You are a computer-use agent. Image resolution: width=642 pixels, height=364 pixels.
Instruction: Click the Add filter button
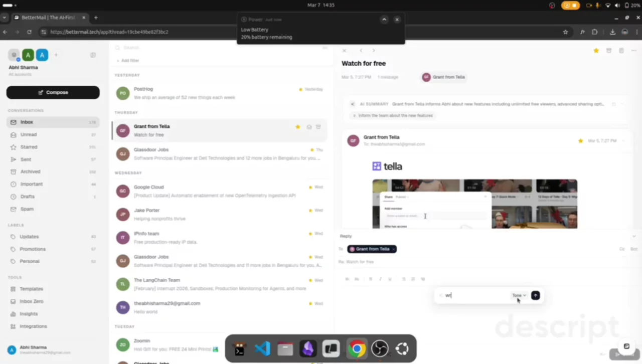[128, 61]
